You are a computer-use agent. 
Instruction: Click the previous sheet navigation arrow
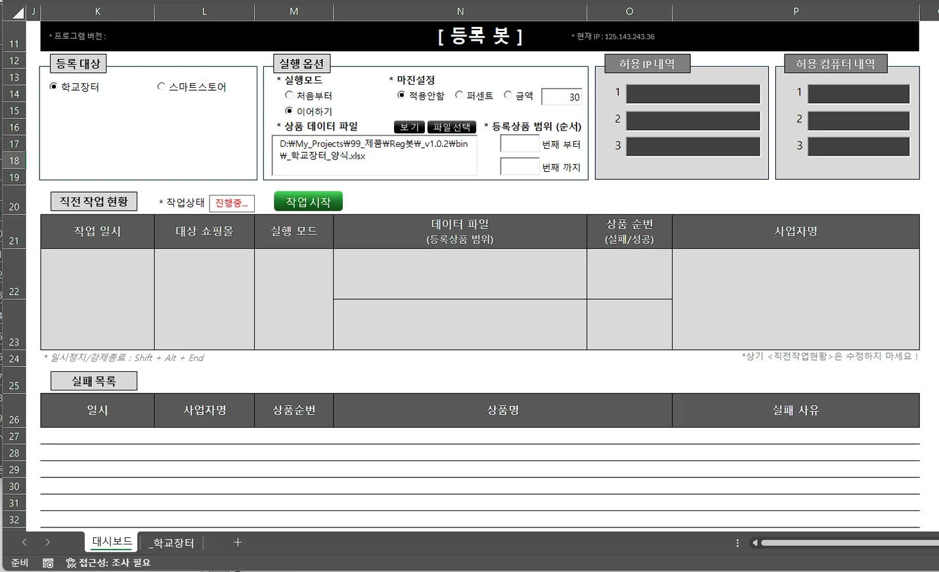[x=24, y=542]
